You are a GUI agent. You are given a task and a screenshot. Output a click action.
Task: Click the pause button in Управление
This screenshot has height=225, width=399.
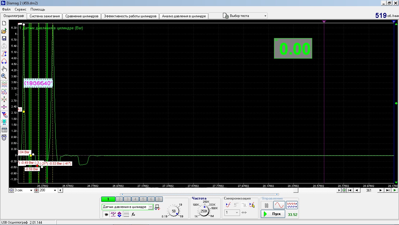(x=267, y=205)
